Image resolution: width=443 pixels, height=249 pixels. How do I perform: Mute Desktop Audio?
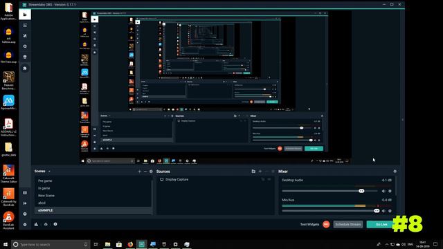[383, 191]
